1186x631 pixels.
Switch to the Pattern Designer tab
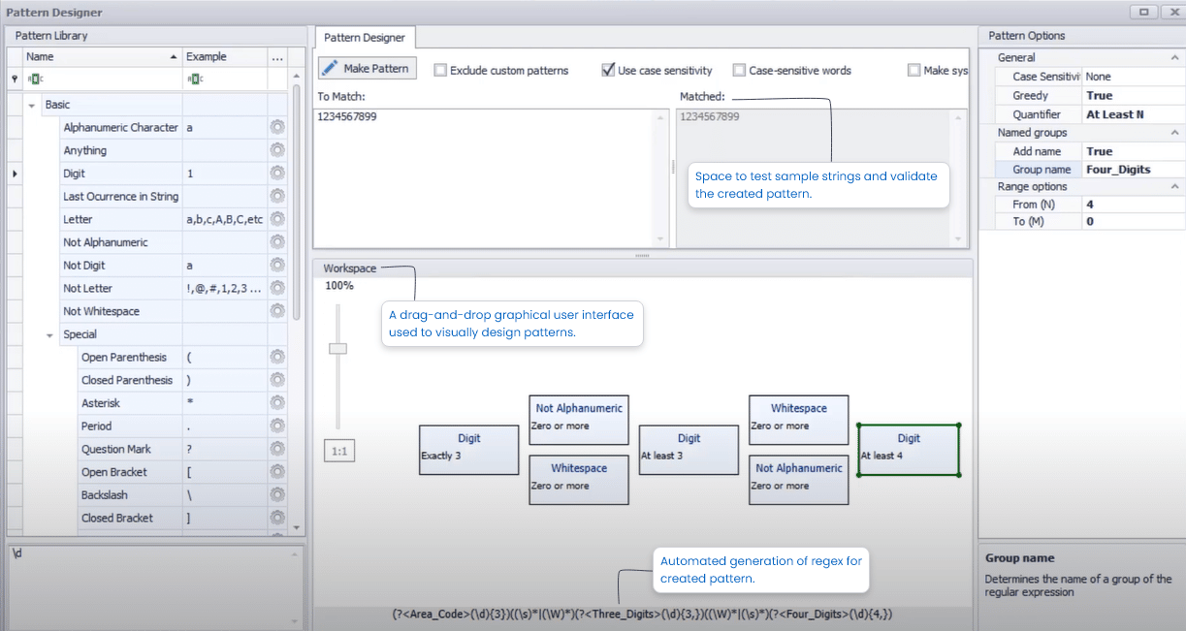pyautogui.click(x=365, y=37)
